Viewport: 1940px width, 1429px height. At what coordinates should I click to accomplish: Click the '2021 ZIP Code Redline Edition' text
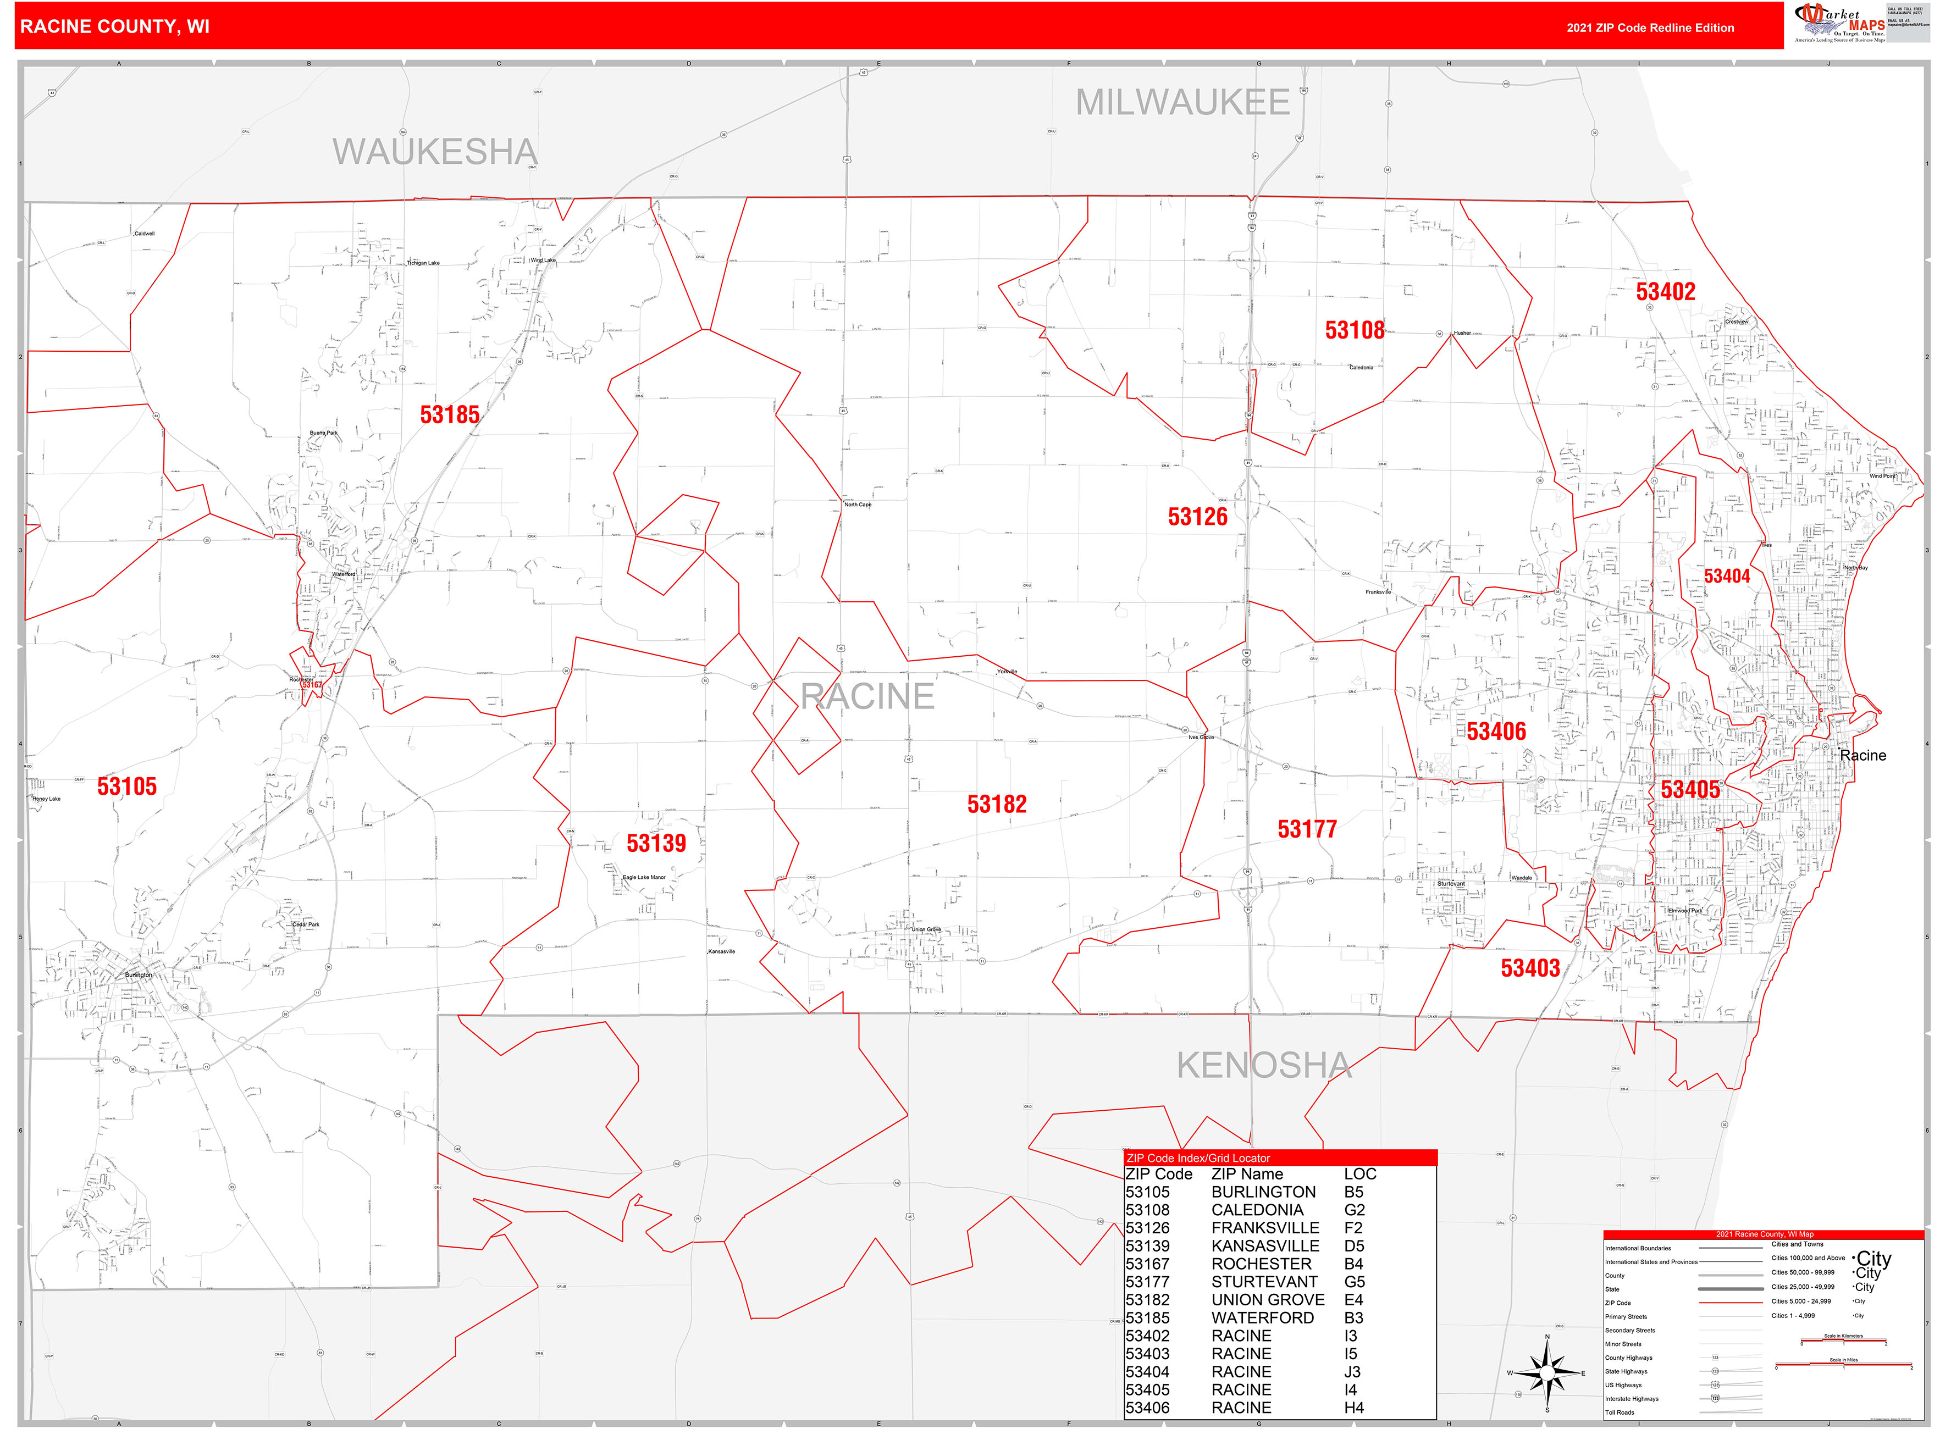(x=1650, y=27)
